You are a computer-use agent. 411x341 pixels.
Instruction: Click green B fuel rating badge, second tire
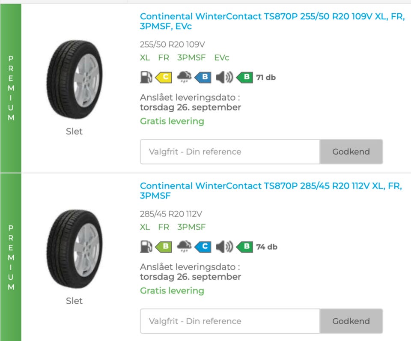[x=164, y=247]
